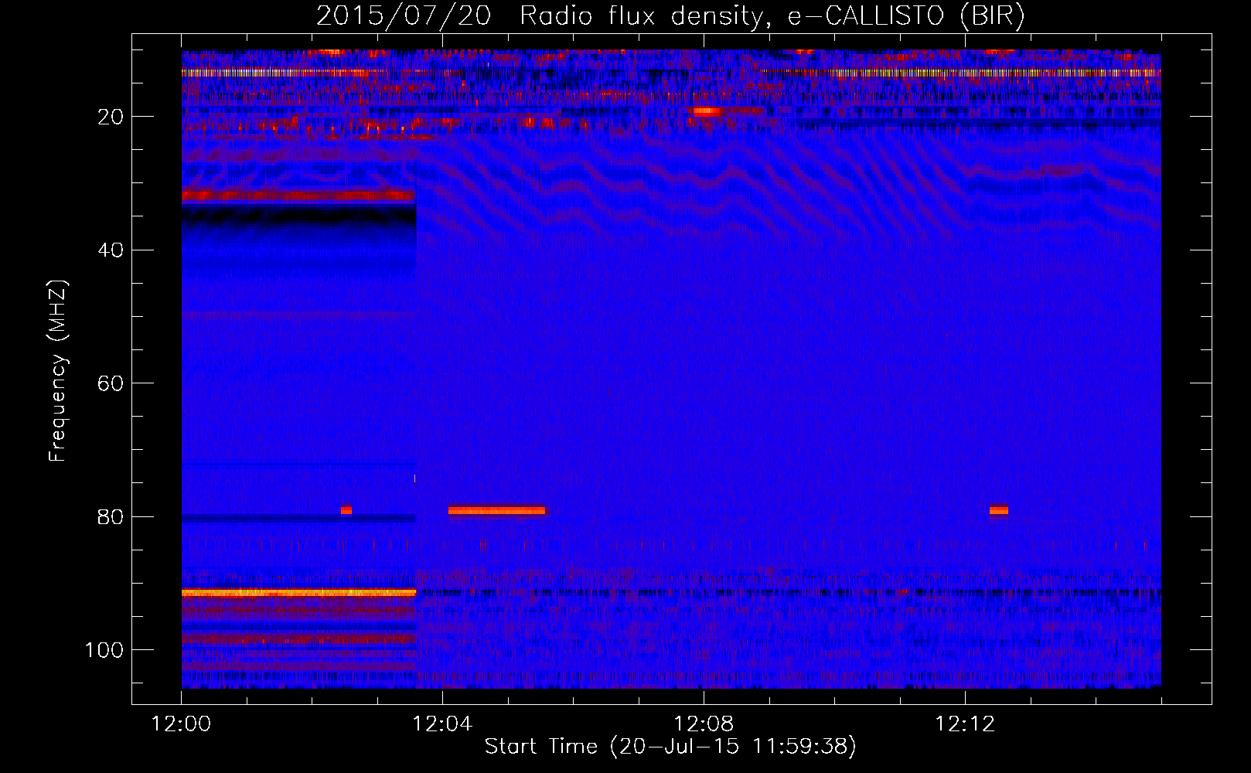Click the '80' frequency tick label
The width and height of the screenshot is (1251, 773).
click(111, 516)
